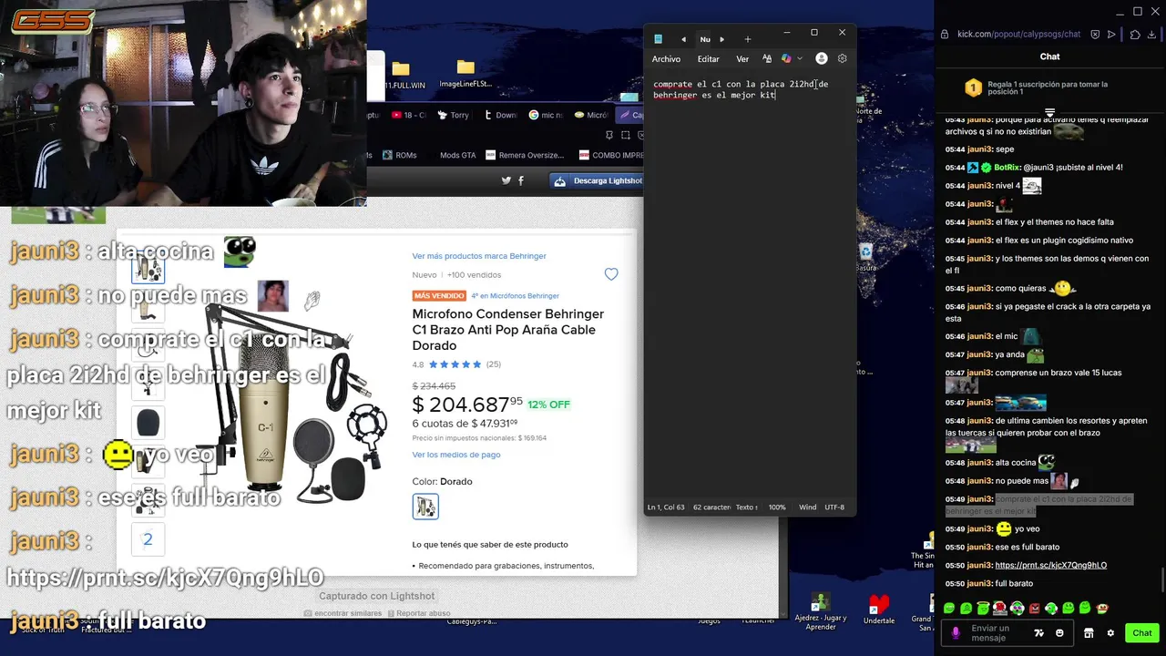
Task: Switch to the Google 'mic n' browser tab
Action: click(545, 115)
